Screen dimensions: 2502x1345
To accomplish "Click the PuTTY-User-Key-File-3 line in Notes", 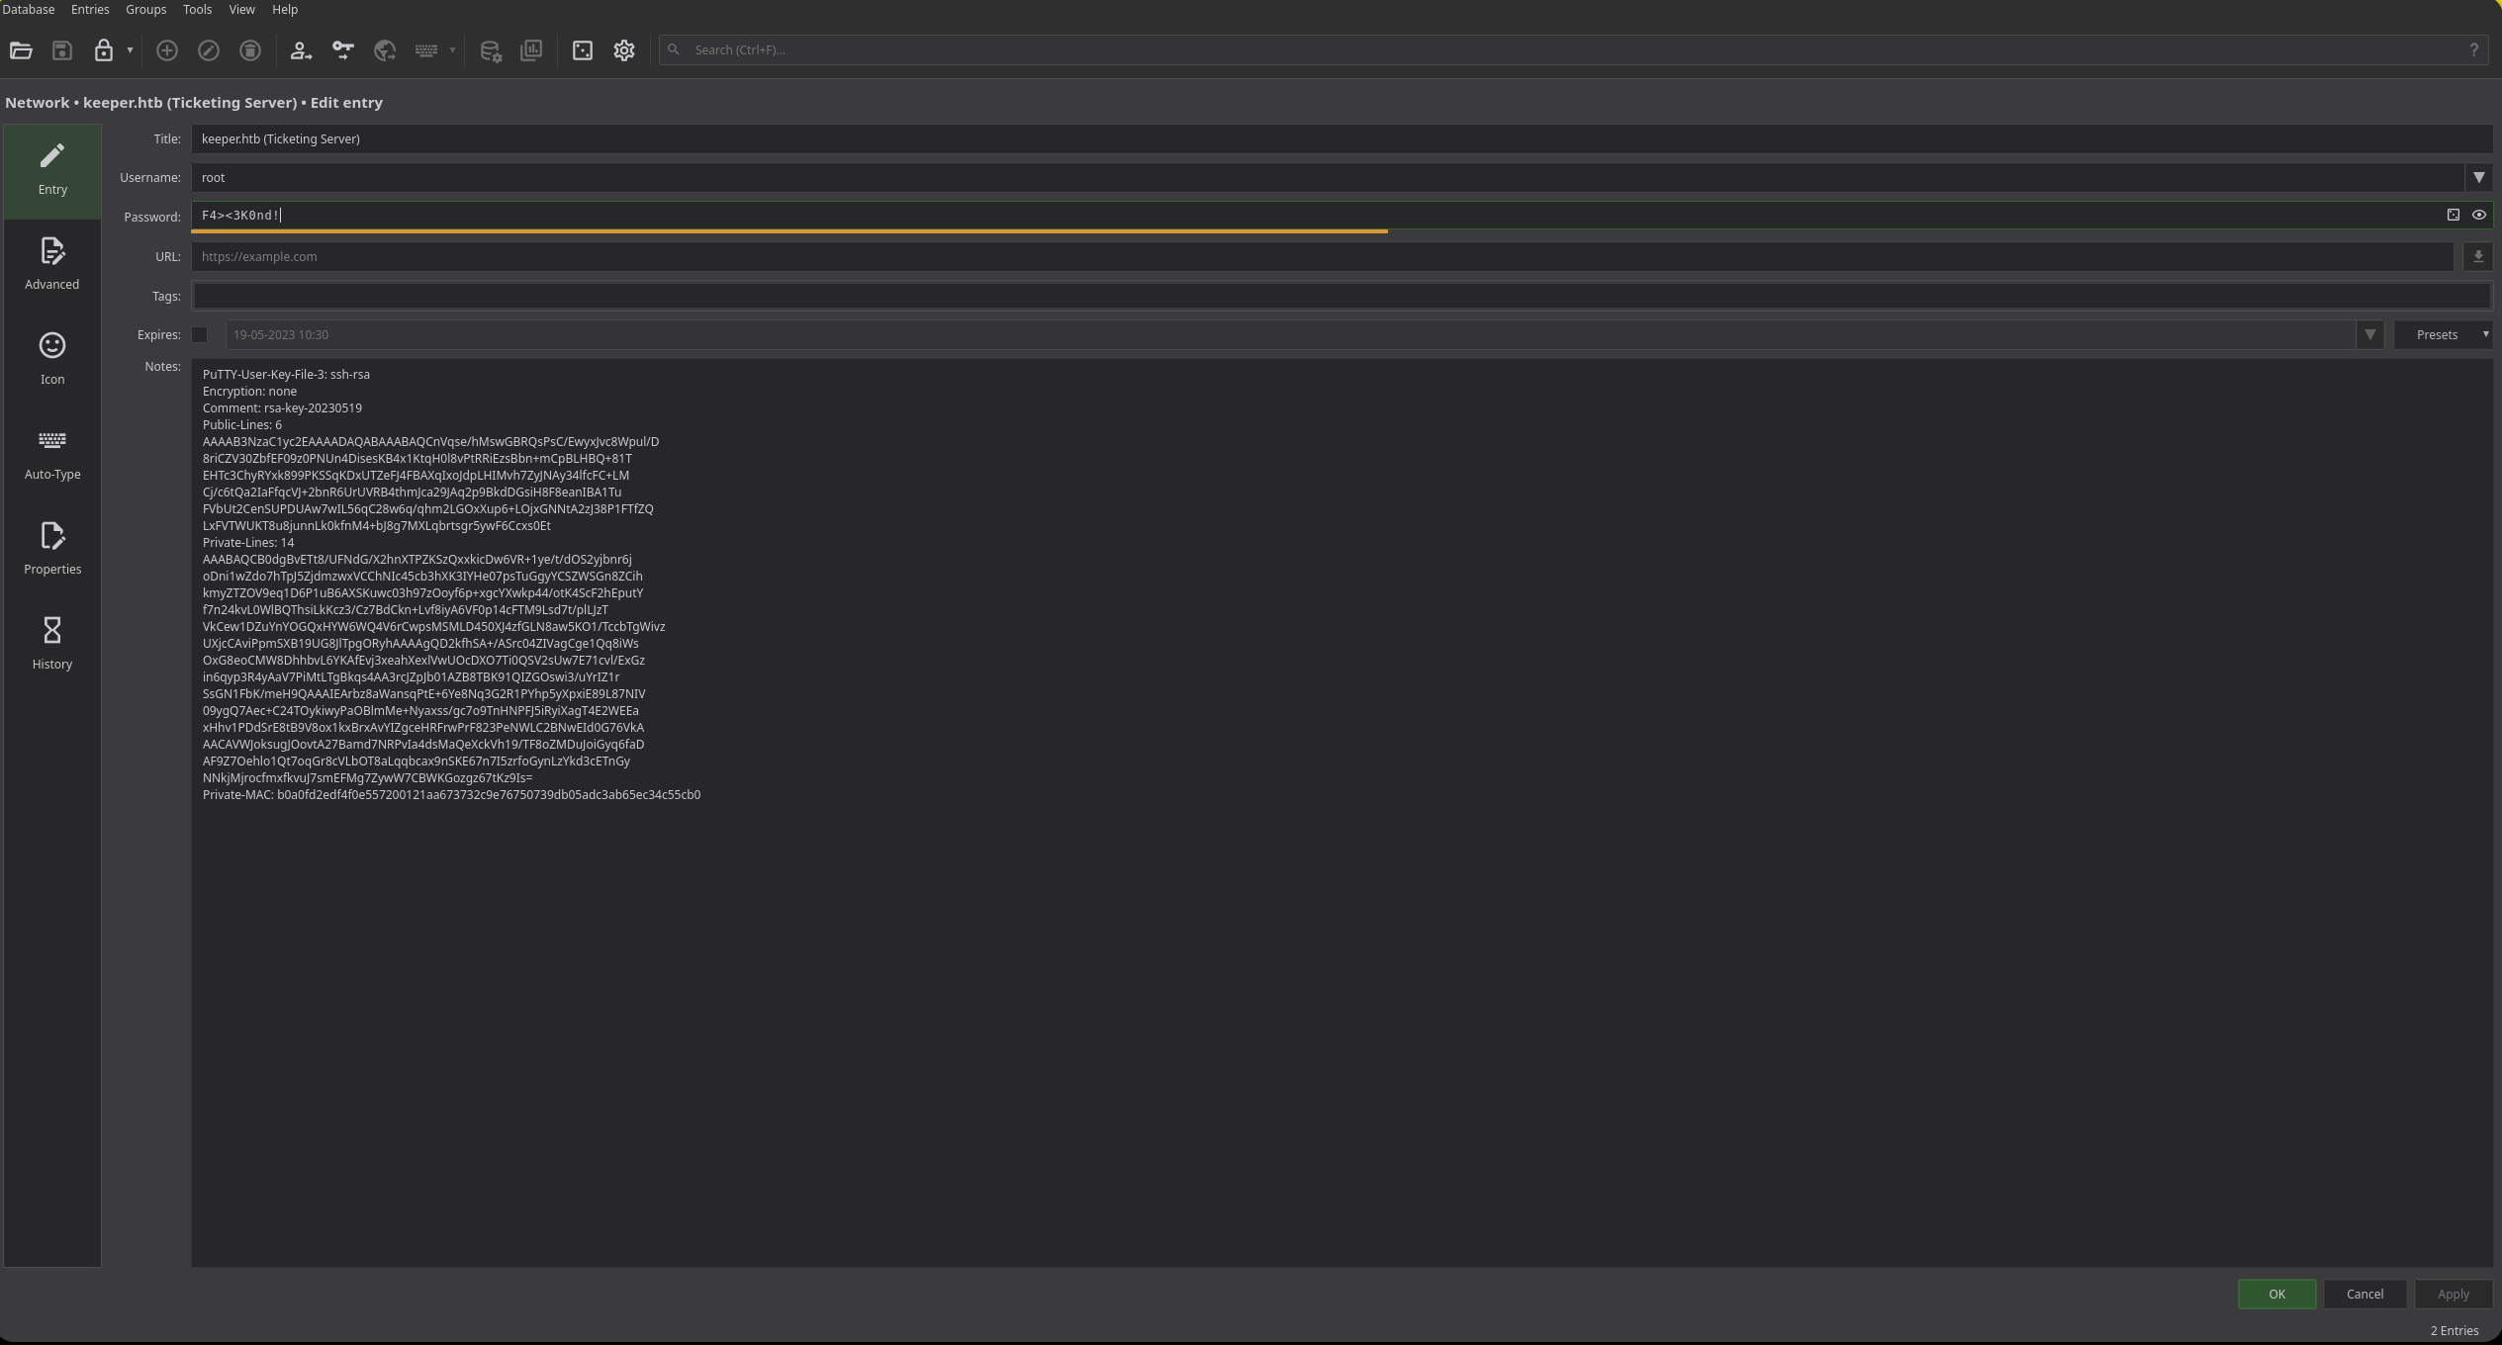I will tap(286, 375).
